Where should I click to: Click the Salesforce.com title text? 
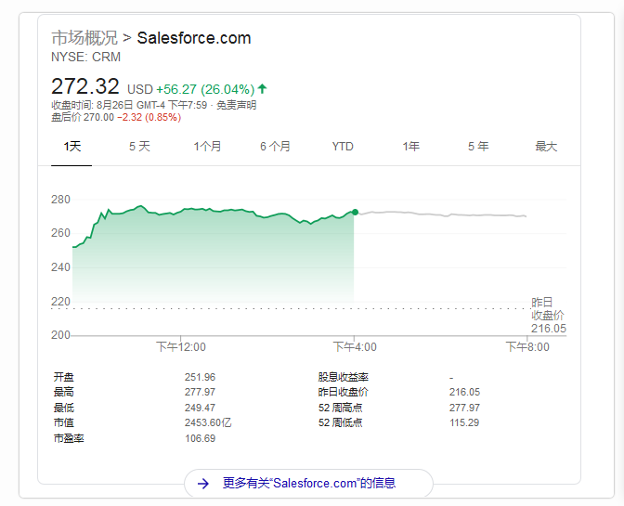coord(194,38)
